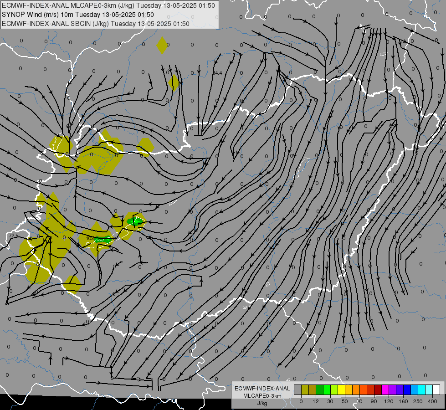The image size is (446, 410).
Task: Select the pure yellow legend swatch
Action: [x=341, y=389]
